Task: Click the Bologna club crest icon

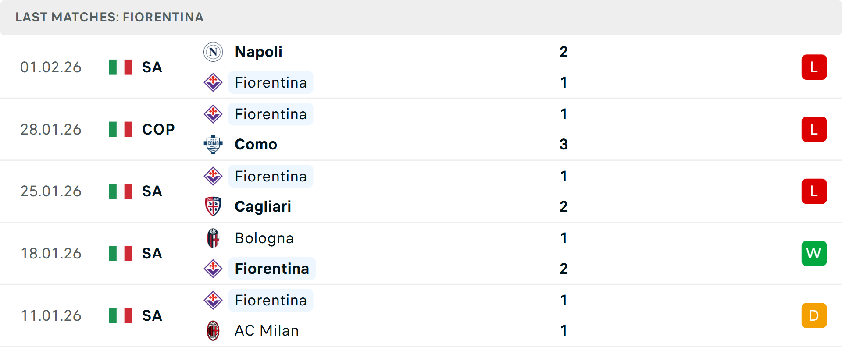Action: (x=213, y=238)
